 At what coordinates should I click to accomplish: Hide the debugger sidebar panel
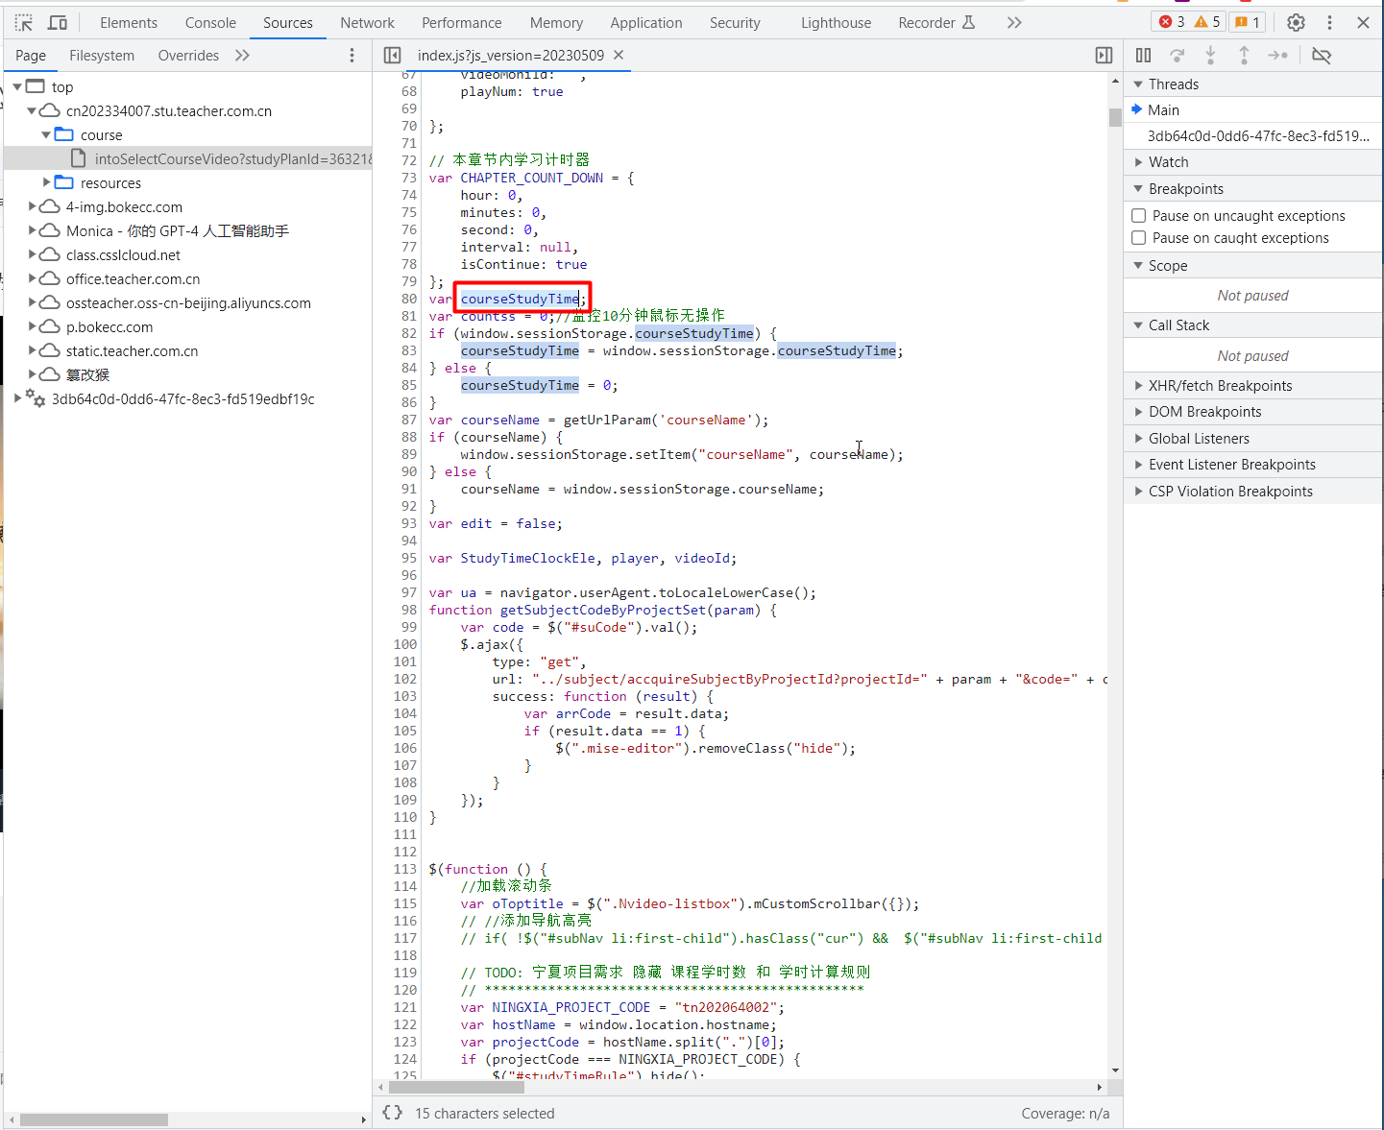coord(1104,56)
